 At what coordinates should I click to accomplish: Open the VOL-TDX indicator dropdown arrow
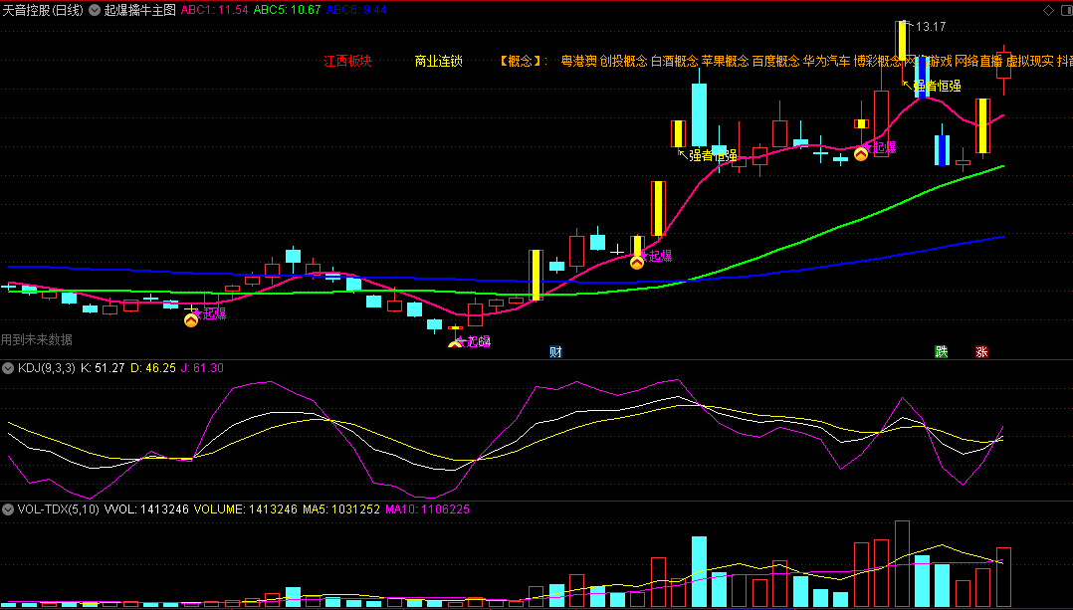pyautogui.click(x=8, y=509)
